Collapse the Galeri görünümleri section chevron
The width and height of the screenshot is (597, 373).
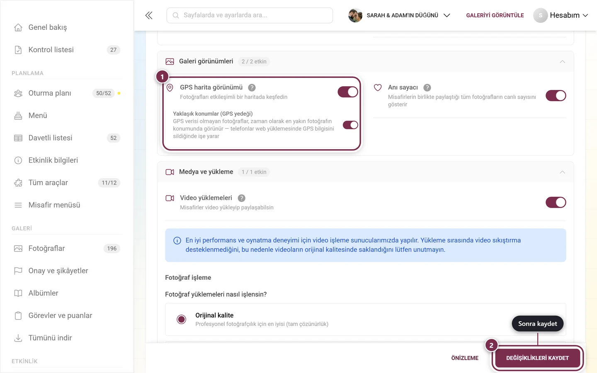(562, 61)
